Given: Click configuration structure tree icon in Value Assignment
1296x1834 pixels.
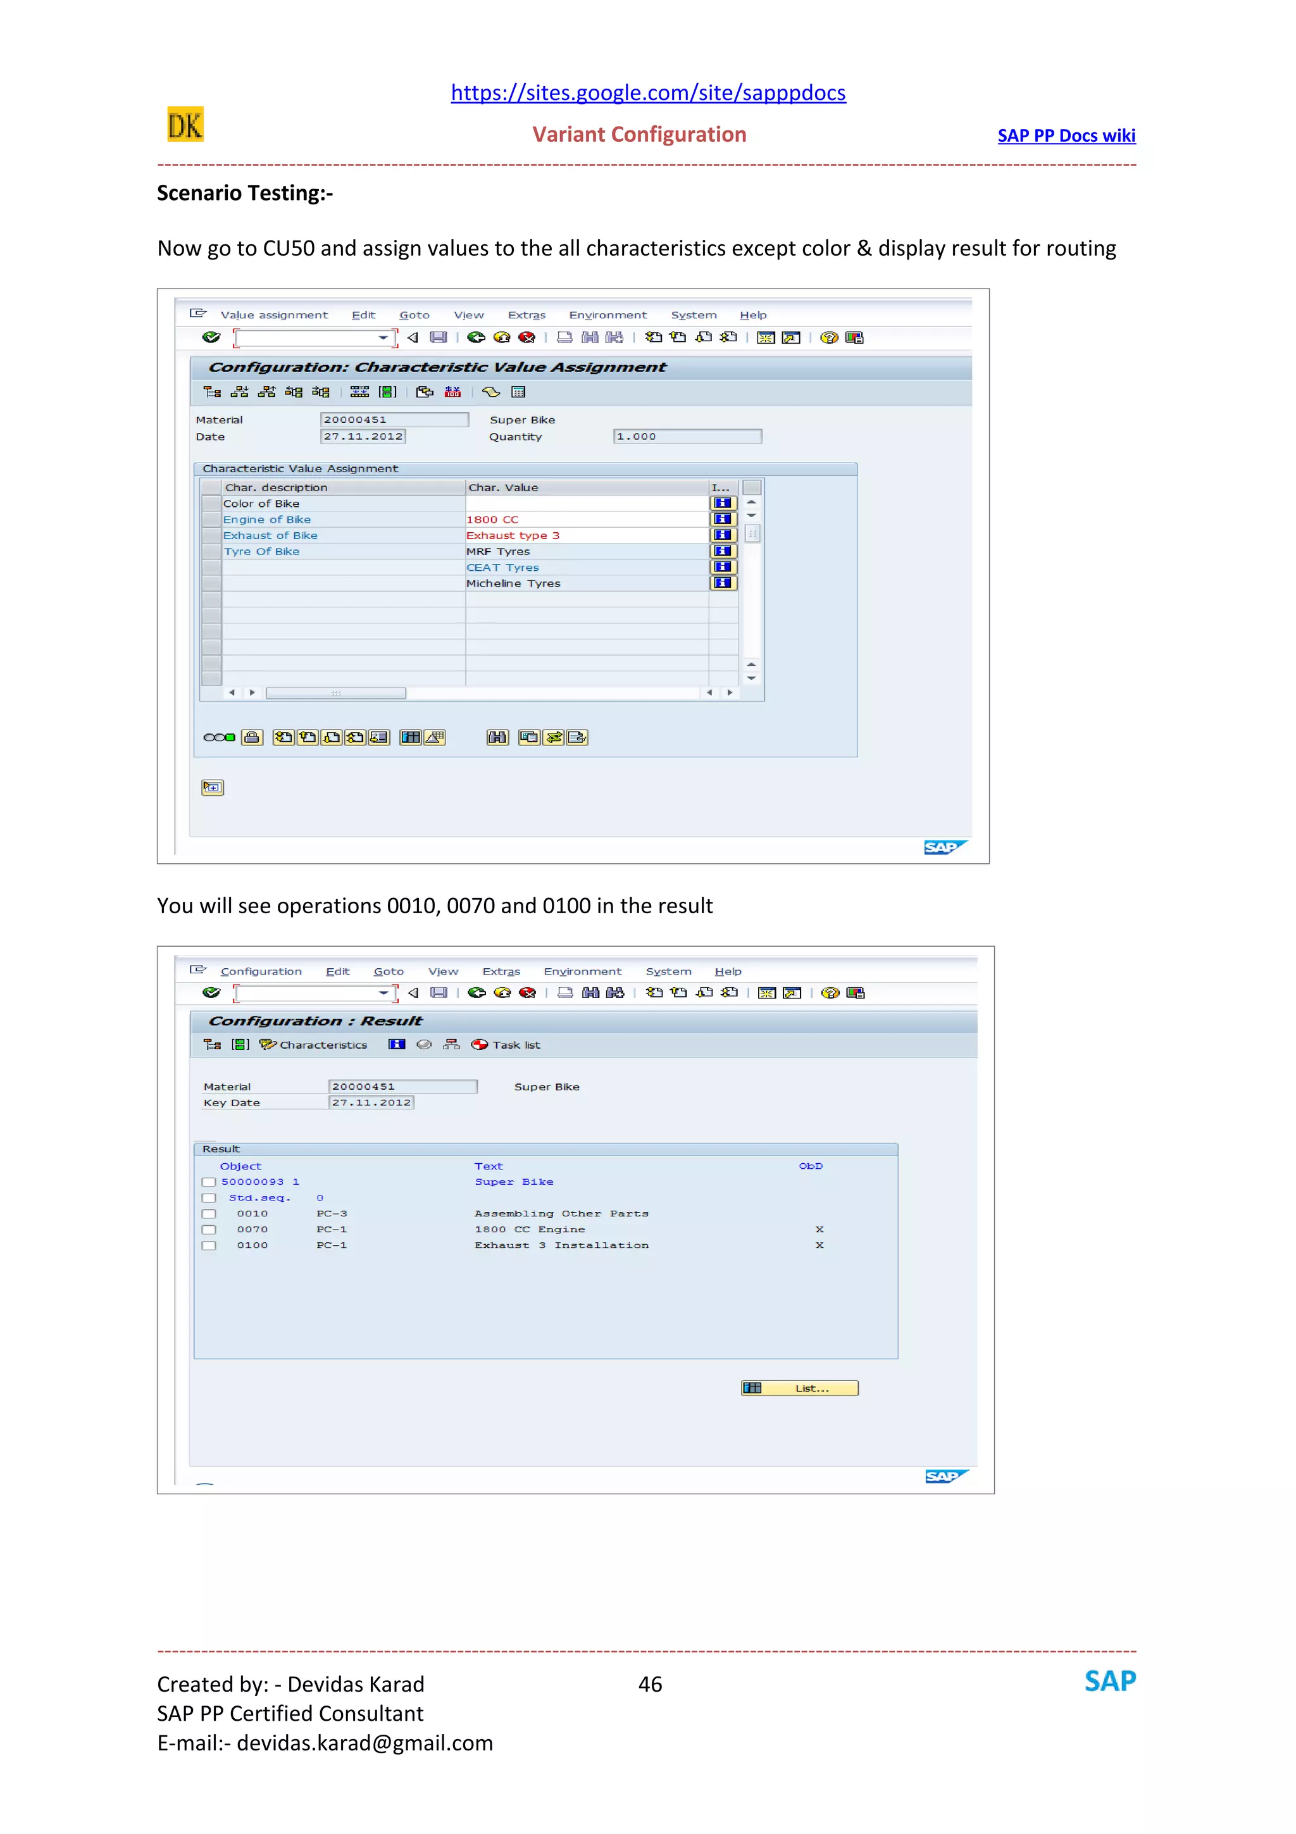Looking at the screenshot, I should 213,392.
